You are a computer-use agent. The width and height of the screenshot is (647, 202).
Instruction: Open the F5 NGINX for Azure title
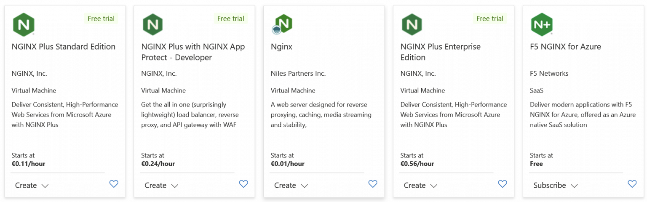(565, 47)
